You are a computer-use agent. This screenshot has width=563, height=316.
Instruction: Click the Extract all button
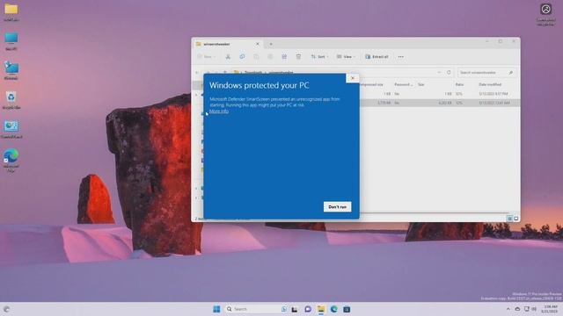pos(377,56)
